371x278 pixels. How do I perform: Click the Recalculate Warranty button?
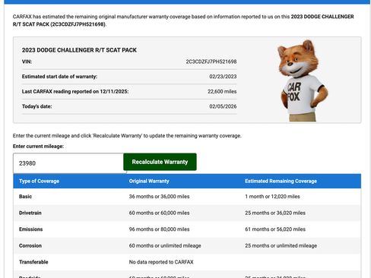(x=160, y=162)
